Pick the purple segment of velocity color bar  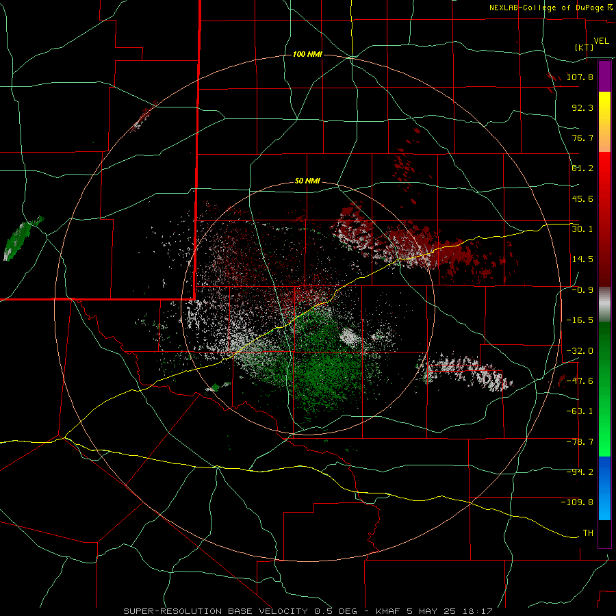click(x=604, y=76)
